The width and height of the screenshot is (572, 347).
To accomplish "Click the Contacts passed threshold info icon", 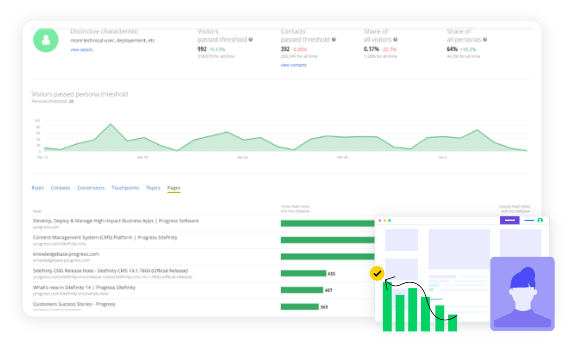I will pyautogui.click(x=333, y=39).
